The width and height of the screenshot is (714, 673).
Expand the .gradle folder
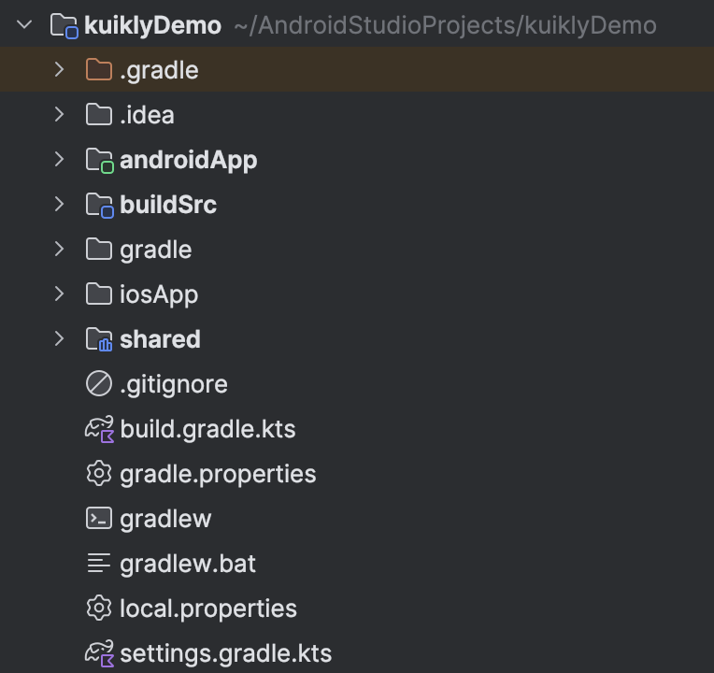[x=59, y=70]
